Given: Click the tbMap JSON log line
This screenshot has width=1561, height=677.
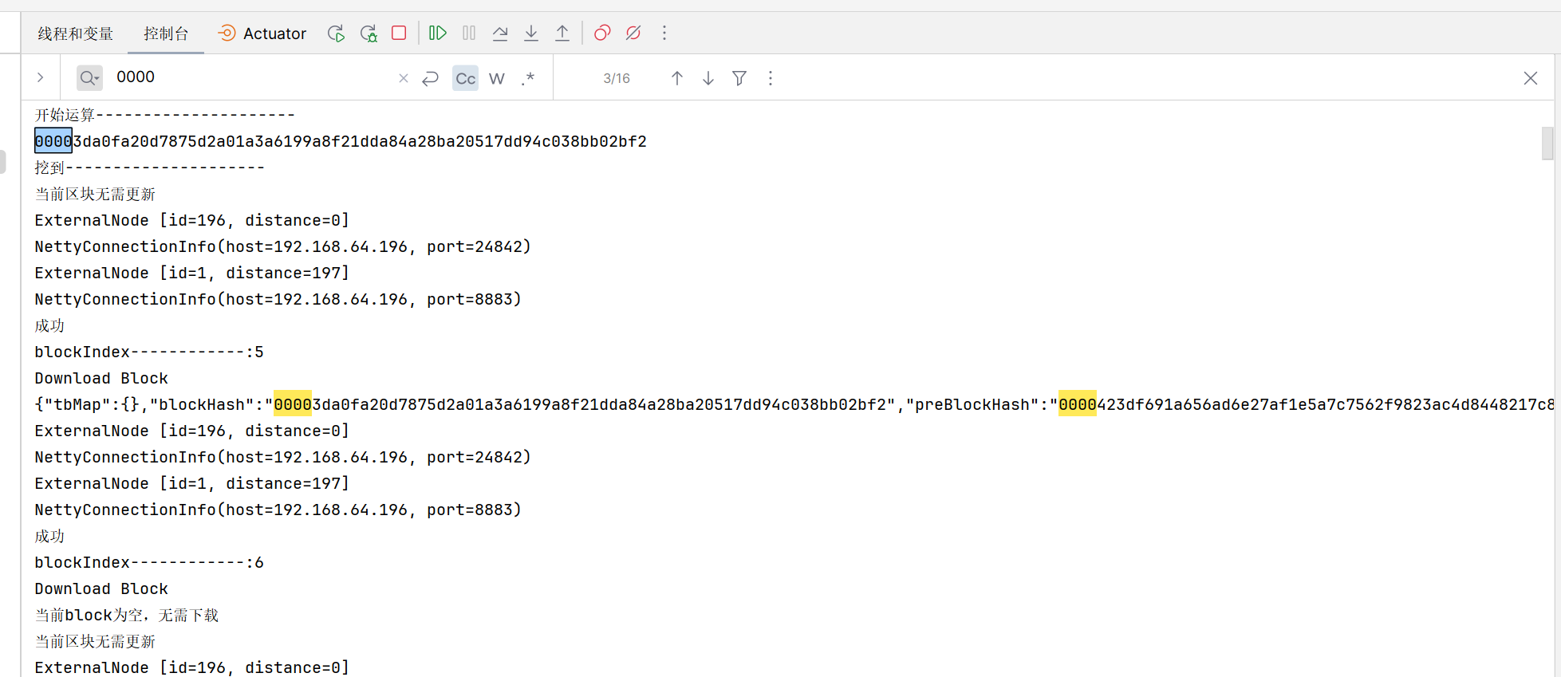Looking at the screenshot, I should (x=794, y=404).
